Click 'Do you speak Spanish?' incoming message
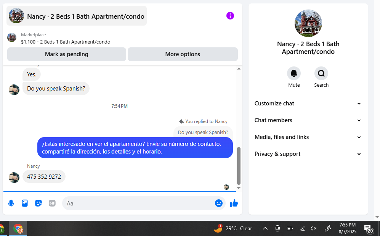 pos(56,88)
